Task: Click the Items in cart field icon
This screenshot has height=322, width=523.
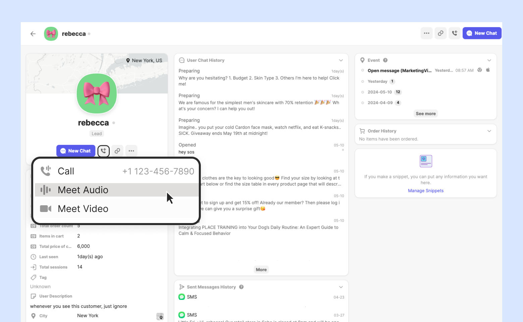Action: [x=33, y=236]
